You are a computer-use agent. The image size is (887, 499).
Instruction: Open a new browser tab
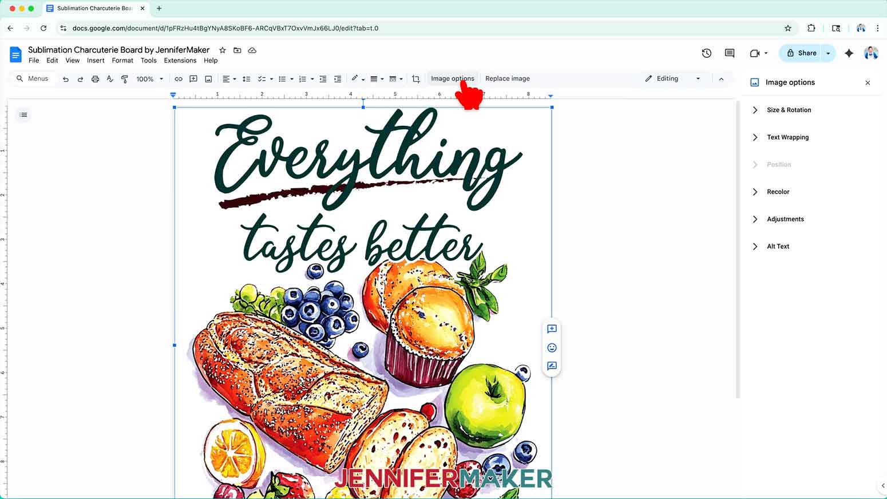tap(159, 9)
